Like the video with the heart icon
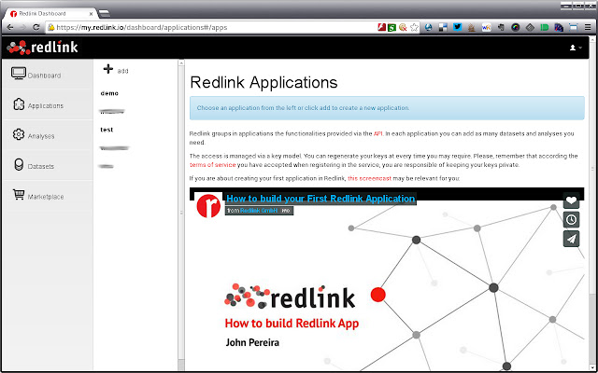 (571, 200)
